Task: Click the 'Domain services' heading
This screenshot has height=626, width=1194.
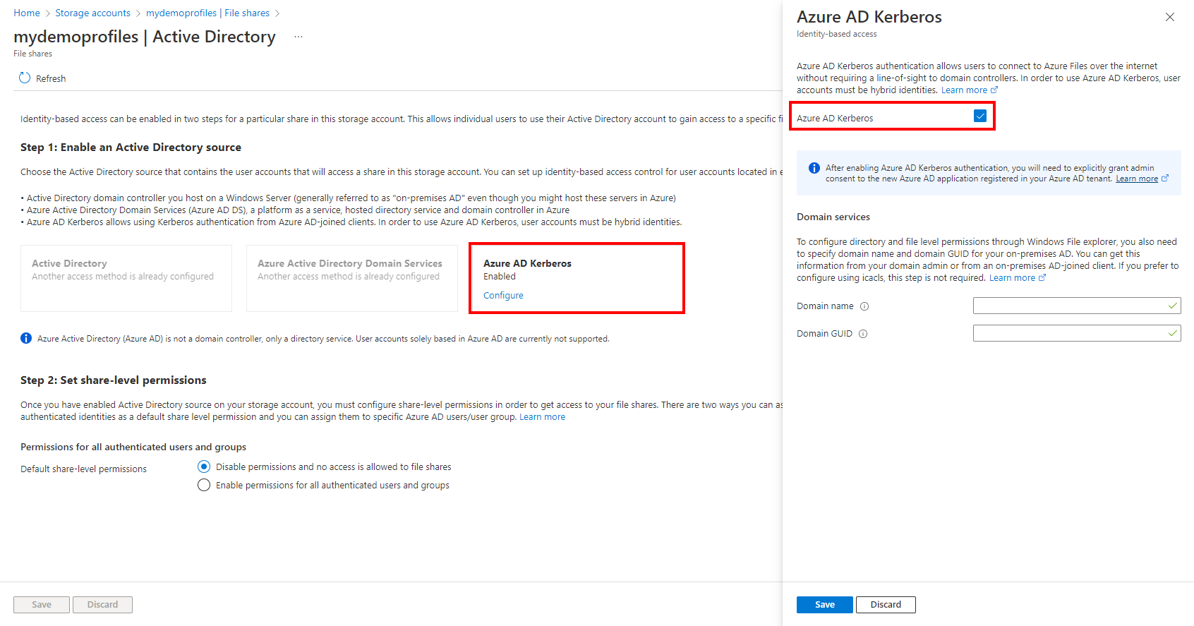Action: 833,217
